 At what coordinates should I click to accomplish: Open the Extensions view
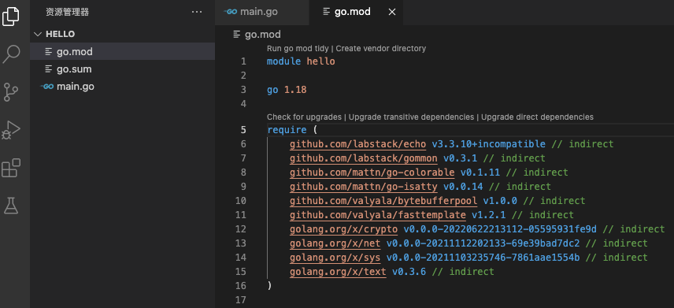click(x=11, y=168)
